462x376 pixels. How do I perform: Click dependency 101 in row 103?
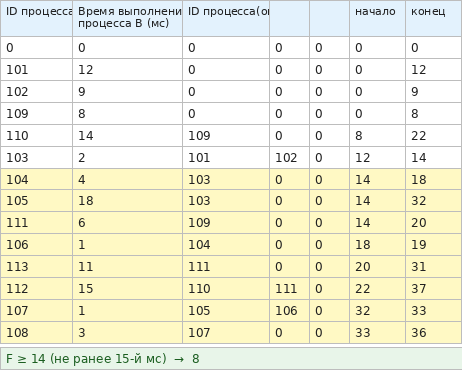[x=227, y=158]
